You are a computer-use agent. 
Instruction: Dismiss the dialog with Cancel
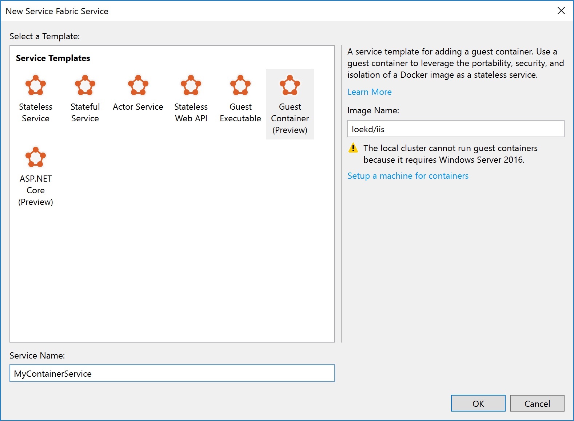[537, 403]
